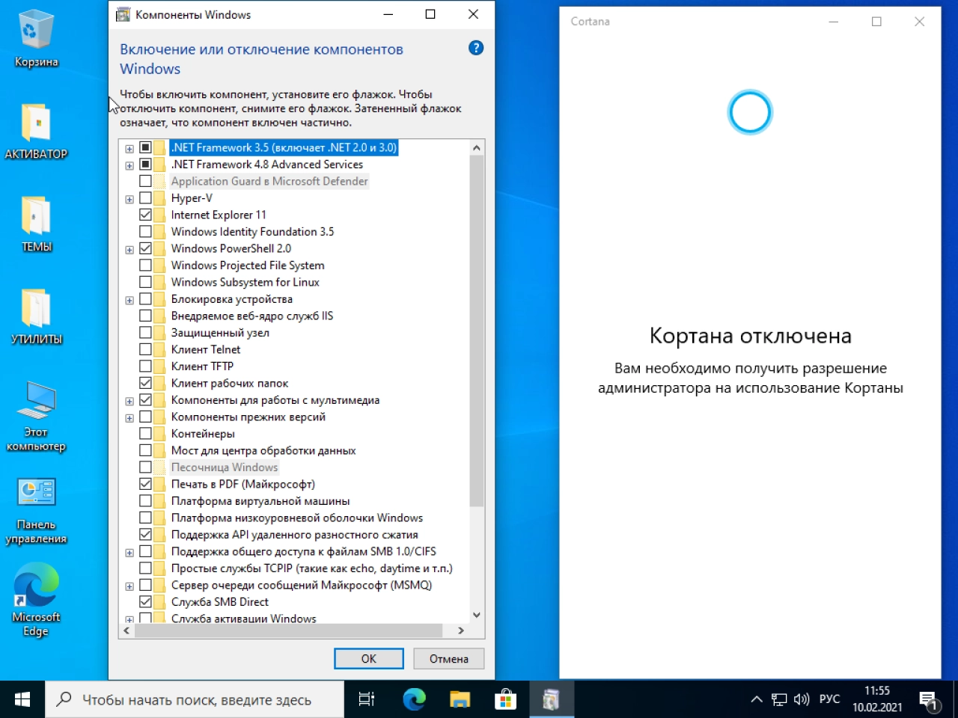Expand the Блокировка устройства node
This screenshot has width=958, height=718.
point(129,301)
